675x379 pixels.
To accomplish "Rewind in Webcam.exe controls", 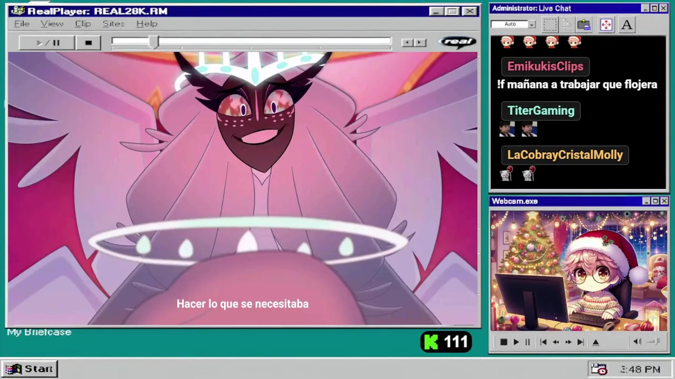I will [x=556, y=342].
